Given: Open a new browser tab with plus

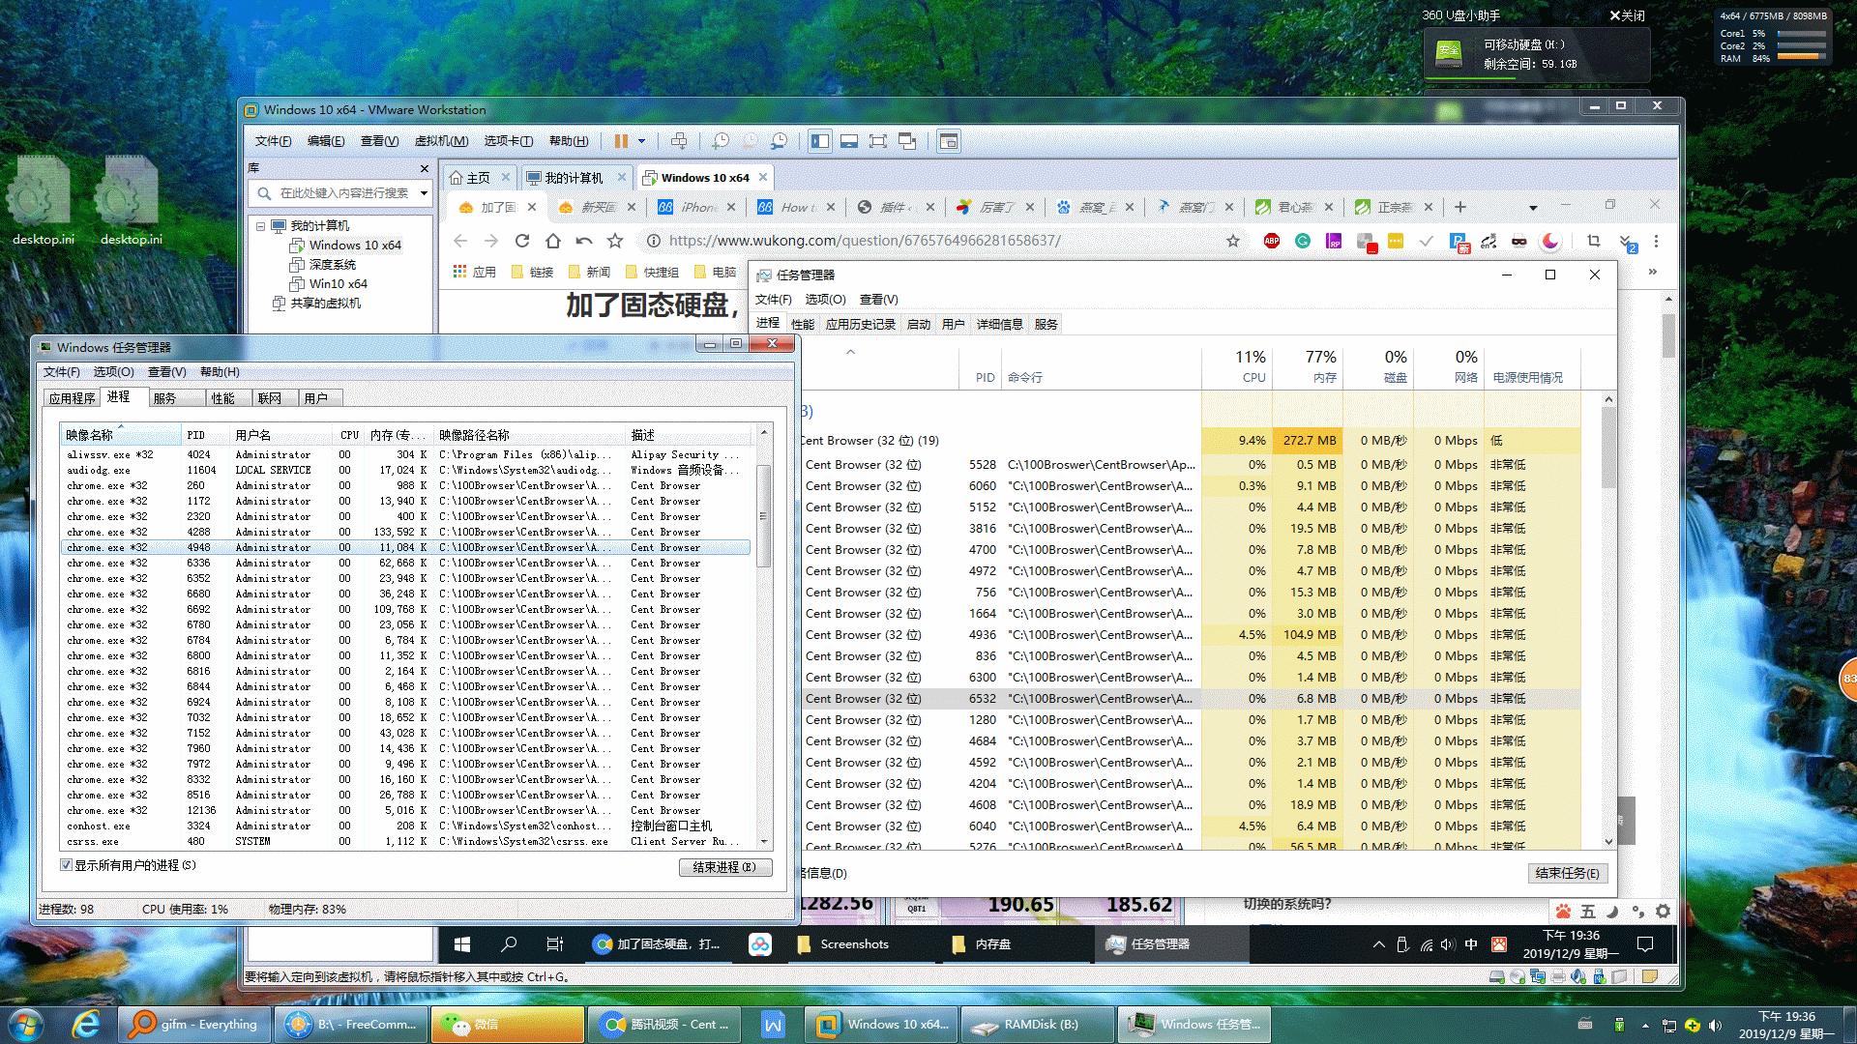Looking at the screenshot, I should pos(1460,207).
